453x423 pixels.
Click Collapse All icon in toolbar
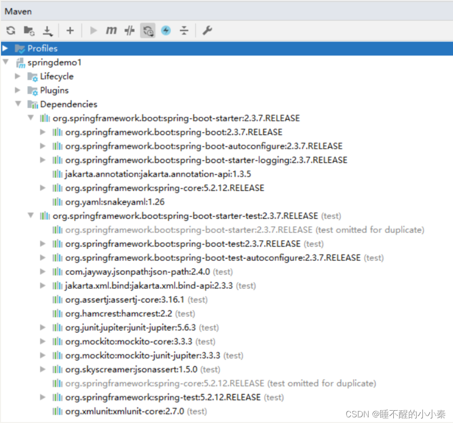tap(184, 30)
